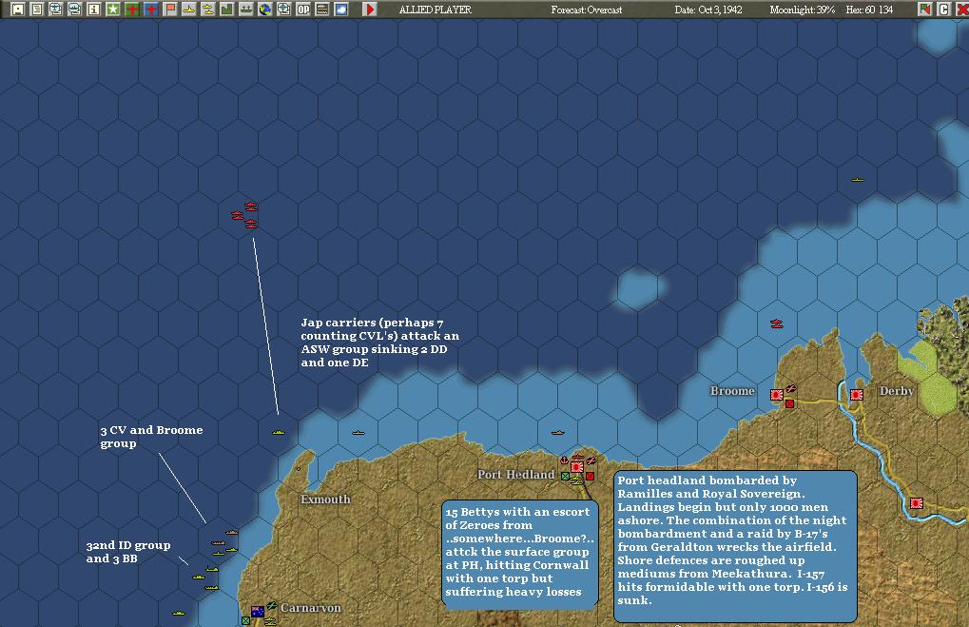
Task: Click the anchor port symbol at Port Hedland
Action: coord(564,460)
